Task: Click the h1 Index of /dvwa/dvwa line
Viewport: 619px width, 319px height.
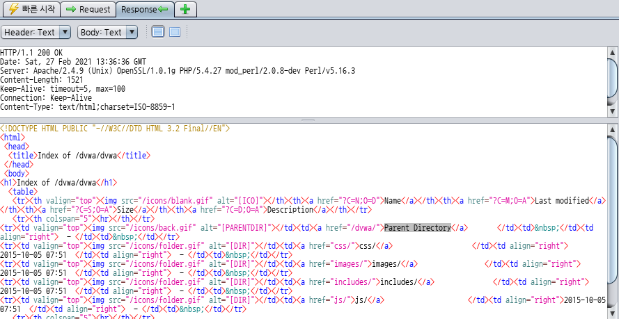Action: pos(58,182)
